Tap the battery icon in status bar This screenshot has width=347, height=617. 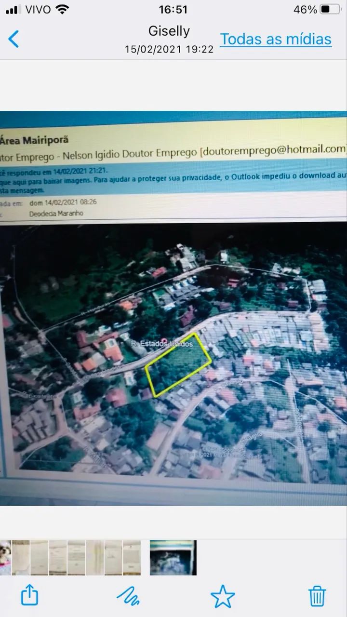tap(331, 9)
